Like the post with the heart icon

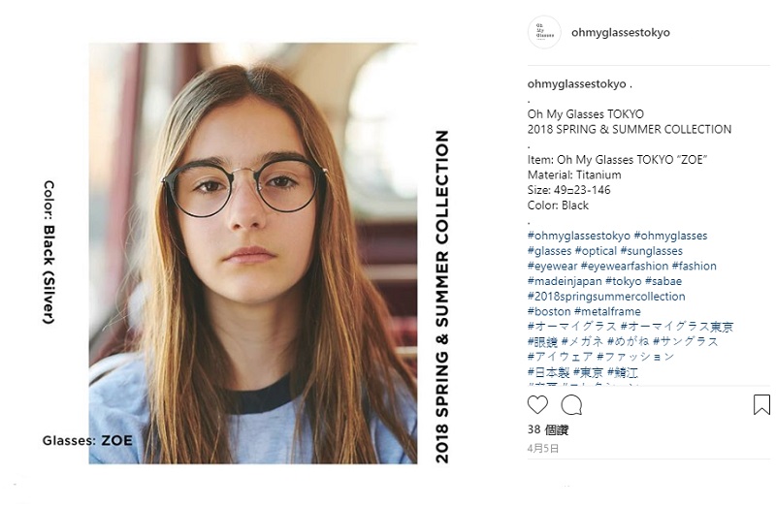[x=537, y=404]
